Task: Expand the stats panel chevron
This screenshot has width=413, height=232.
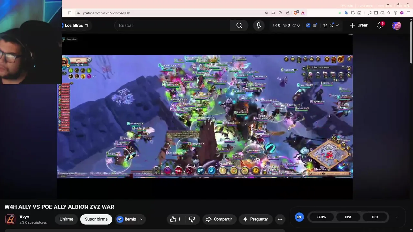Action: click(x=397, y=217)
